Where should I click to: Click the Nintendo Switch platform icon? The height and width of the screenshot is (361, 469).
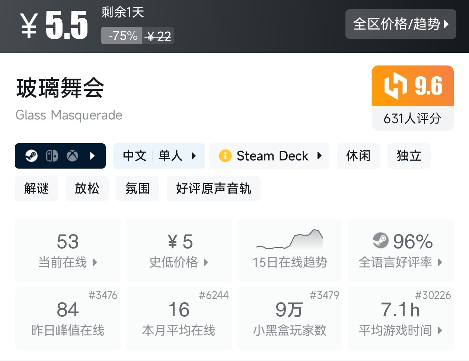pyautogui.click(x=52, y=156)
